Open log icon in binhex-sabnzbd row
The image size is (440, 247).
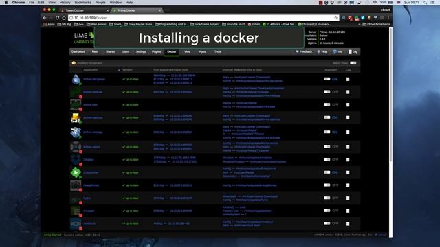point(348,117)
